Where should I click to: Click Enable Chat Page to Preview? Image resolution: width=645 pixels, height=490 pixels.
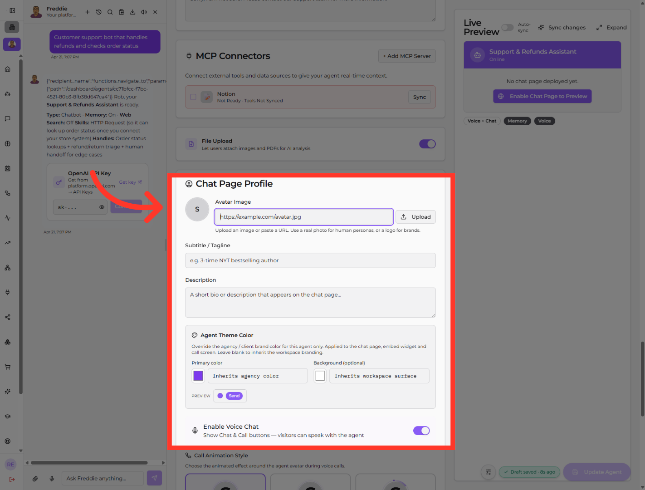click(x=542, y=96)
